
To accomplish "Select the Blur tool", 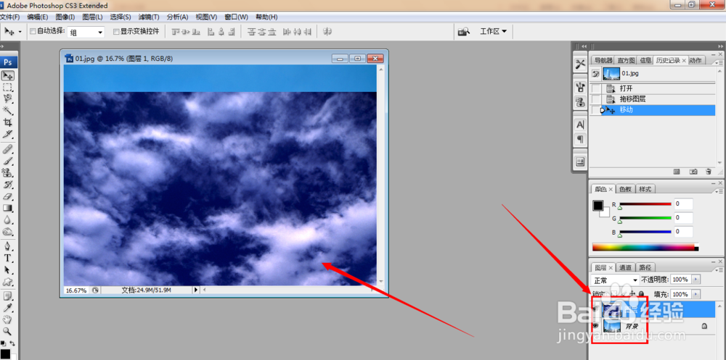I will [x=8, y=220].
